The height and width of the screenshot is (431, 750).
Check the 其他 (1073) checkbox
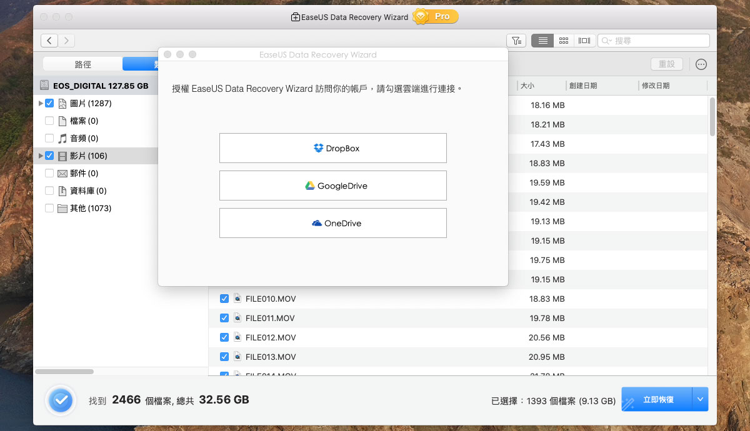pyautogui.click(x=49, y=208)
